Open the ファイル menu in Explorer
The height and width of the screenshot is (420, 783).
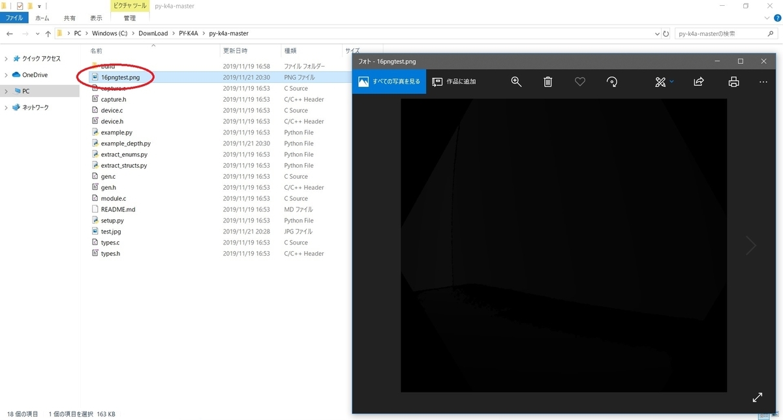pyautogui.click(x=14, y=18)
